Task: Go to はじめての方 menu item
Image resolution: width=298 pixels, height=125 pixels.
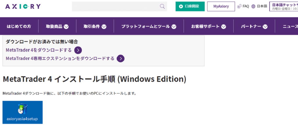Action: [x=19, y=26]
